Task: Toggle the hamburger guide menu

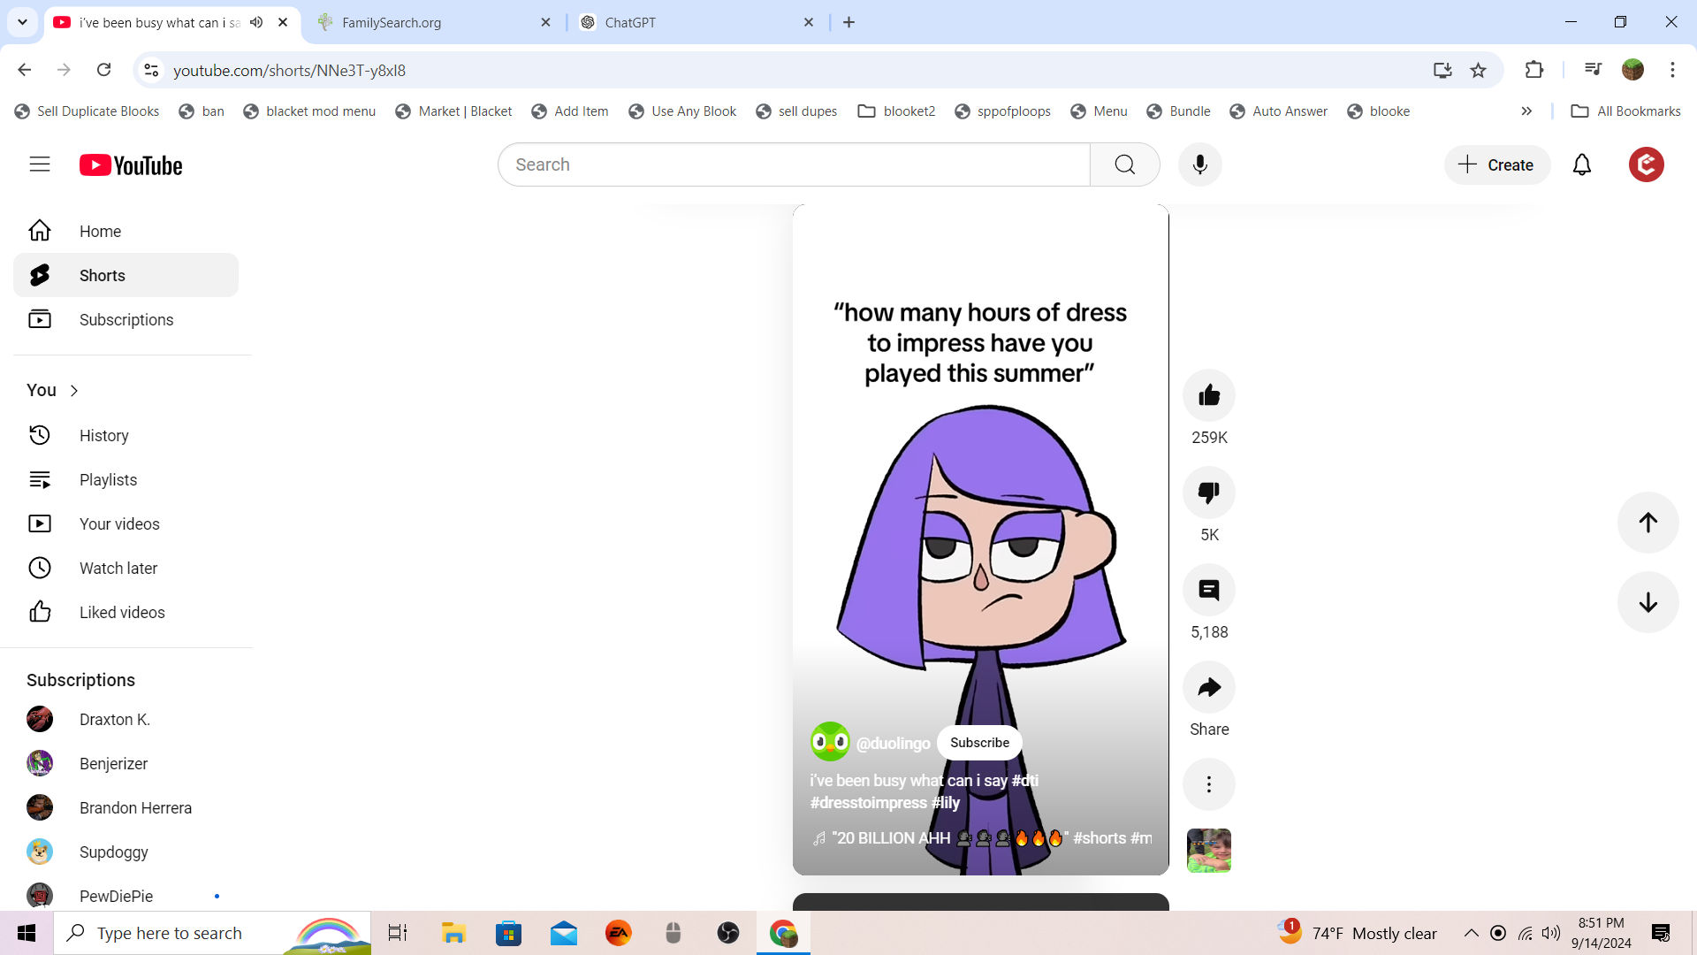Action: coord(40,164)
